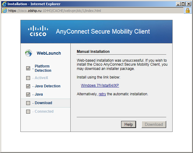
Task: Click the retry link
Action: [102, 94]
